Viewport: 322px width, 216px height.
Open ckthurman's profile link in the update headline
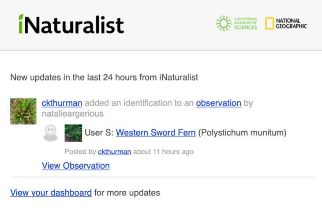coord(62,103)
